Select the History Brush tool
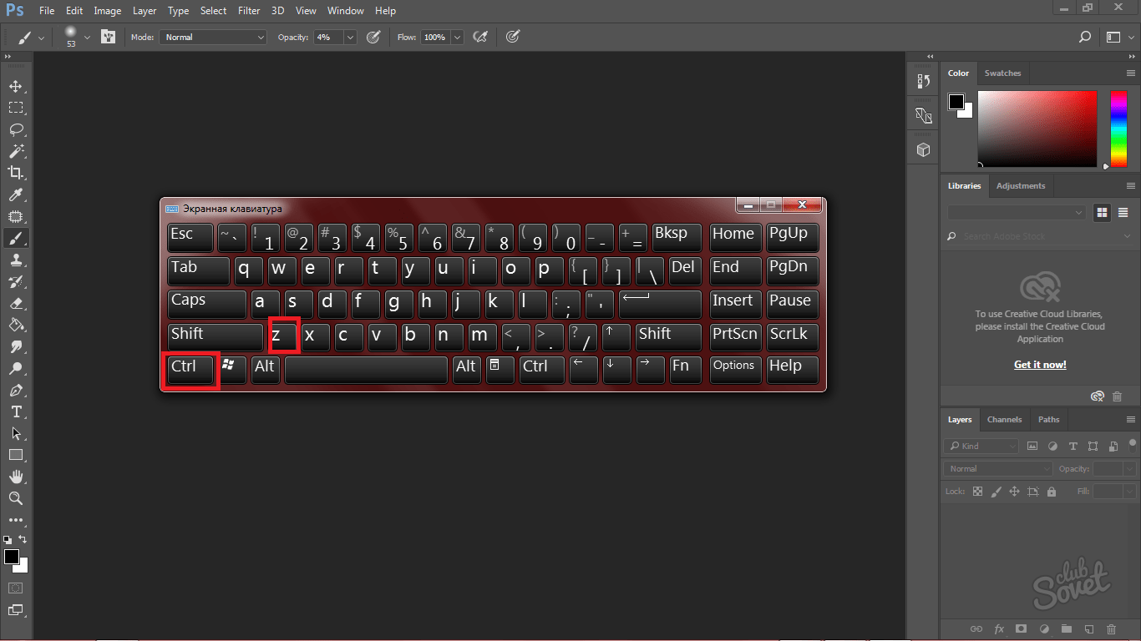Viewport: 1141px width, 641px height. click(x=16, y=281)
